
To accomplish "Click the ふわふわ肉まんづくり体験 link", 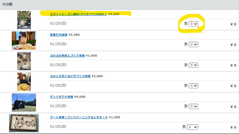I will 67,56.
